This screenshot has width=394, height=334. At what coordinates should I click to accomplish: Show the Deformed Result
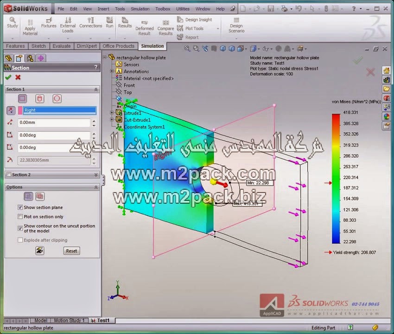pyautogui.click(x=145, y=28)
